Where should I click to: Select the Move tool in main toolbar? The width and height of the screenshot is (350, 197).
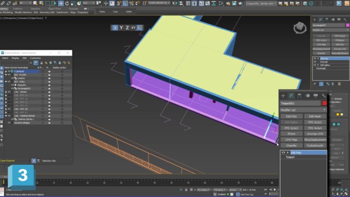click(x=61, y=3)
